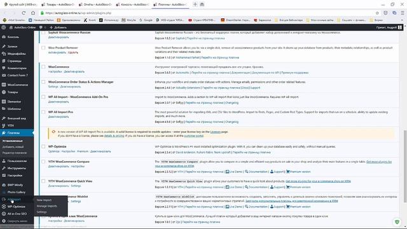Open the BWP Minify sidebar item
Viewport: 407px width, 229px height.
tap(15, 185)
